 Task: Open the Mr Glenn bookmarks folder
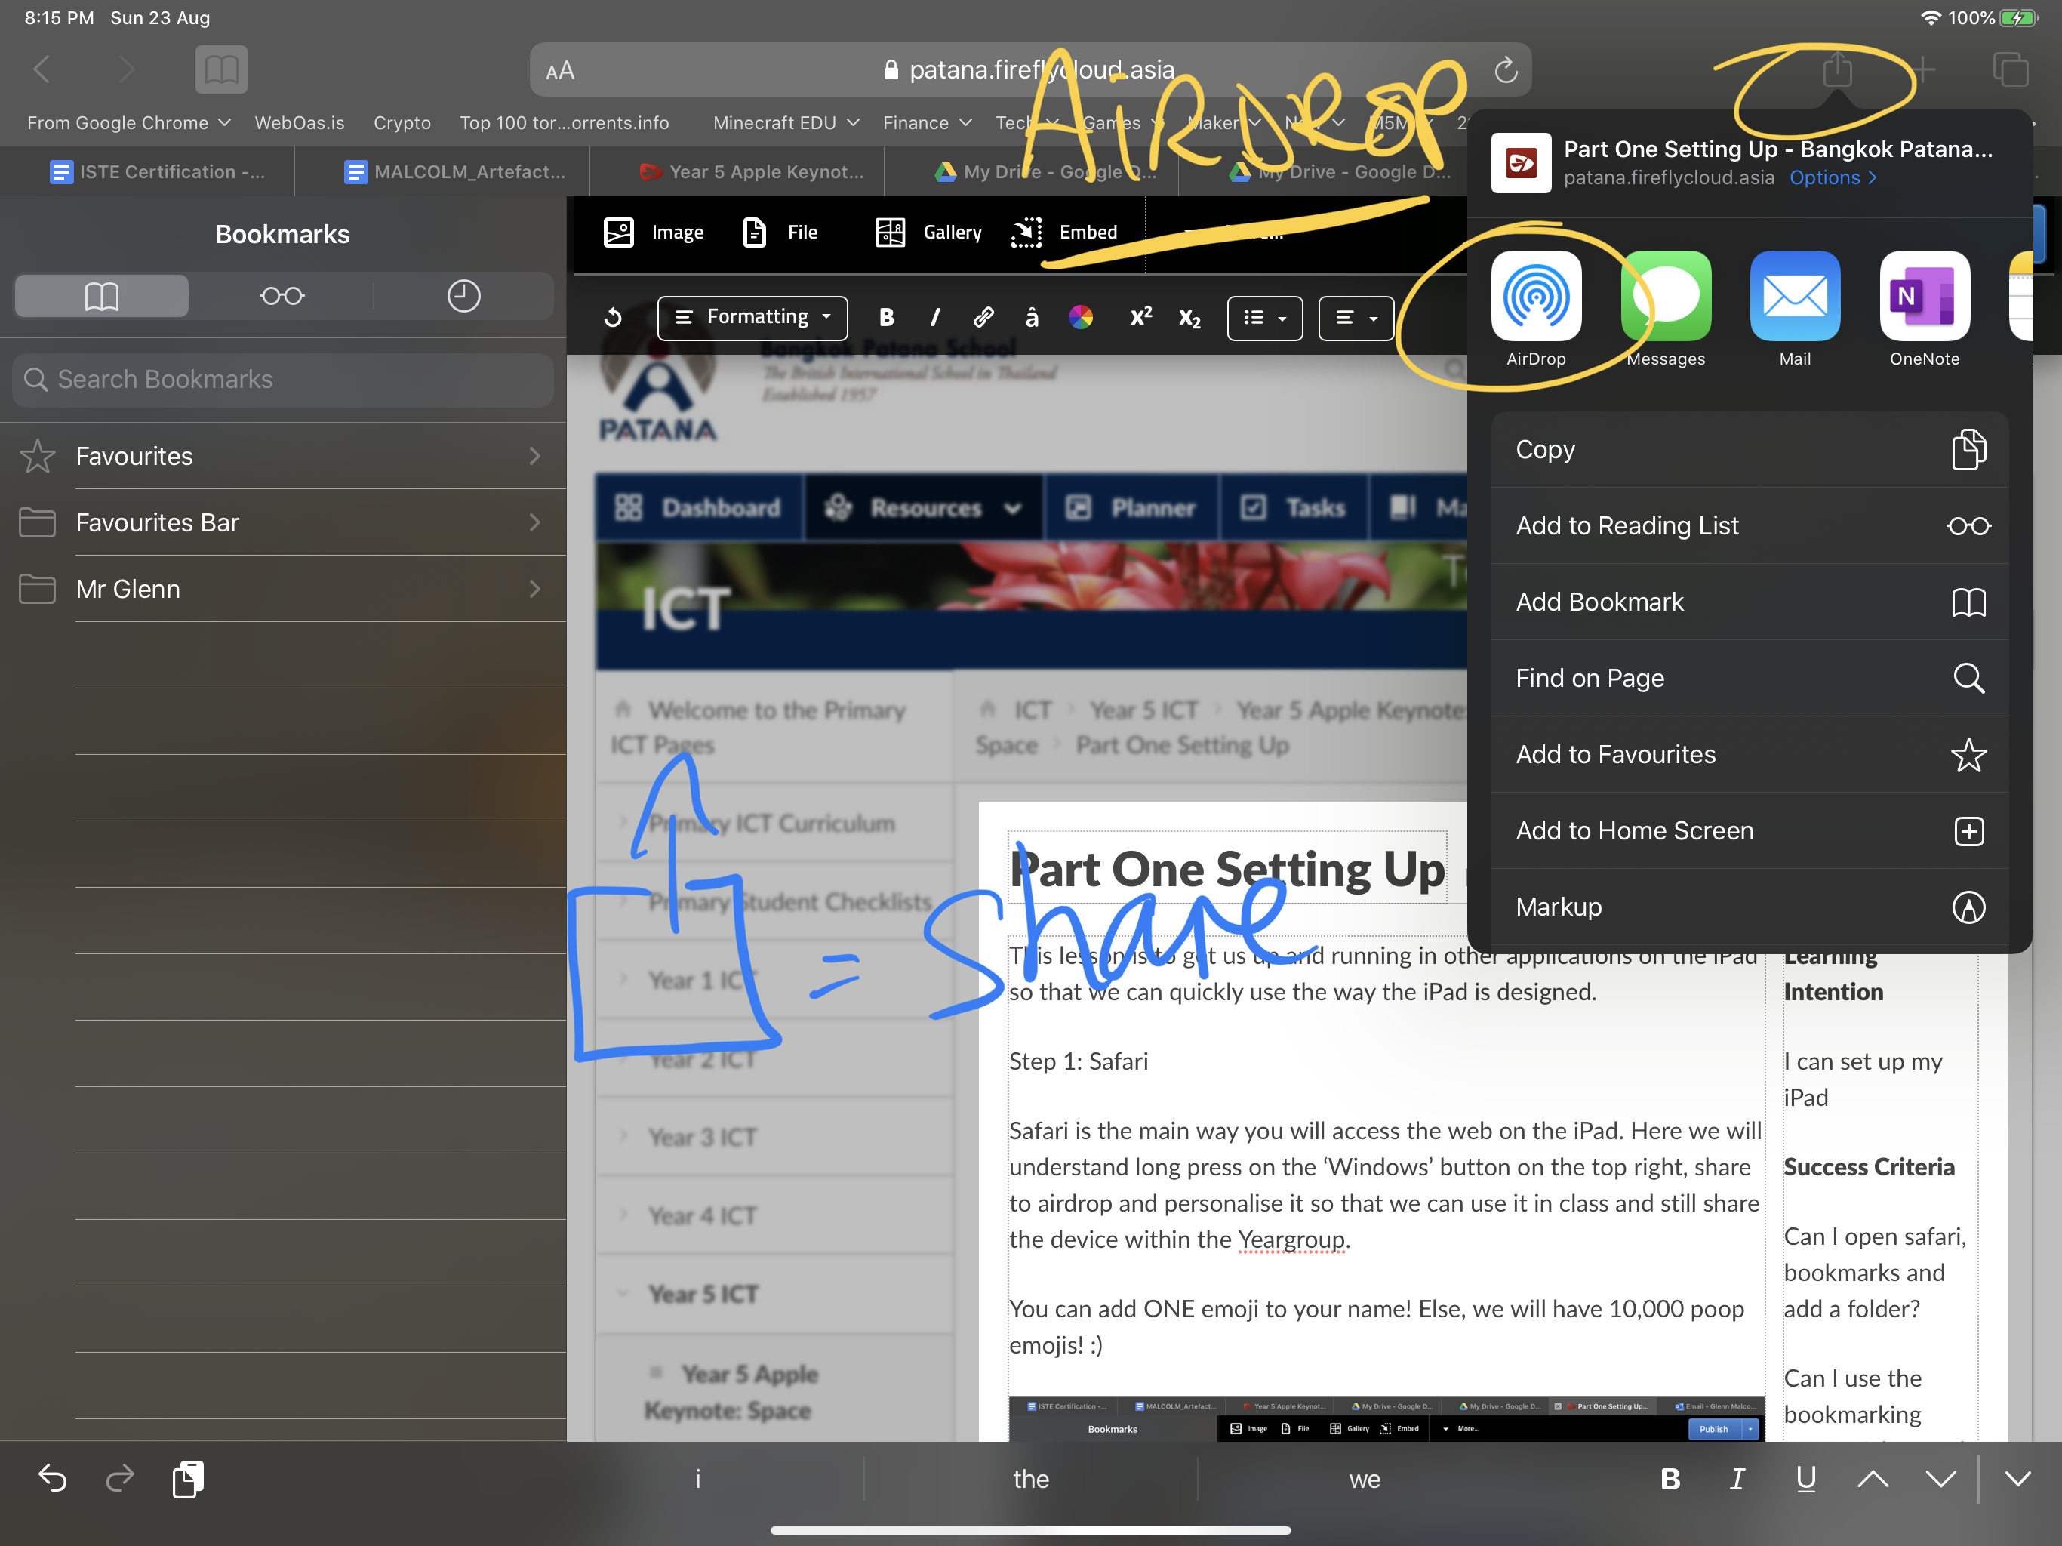coord(282,588)
